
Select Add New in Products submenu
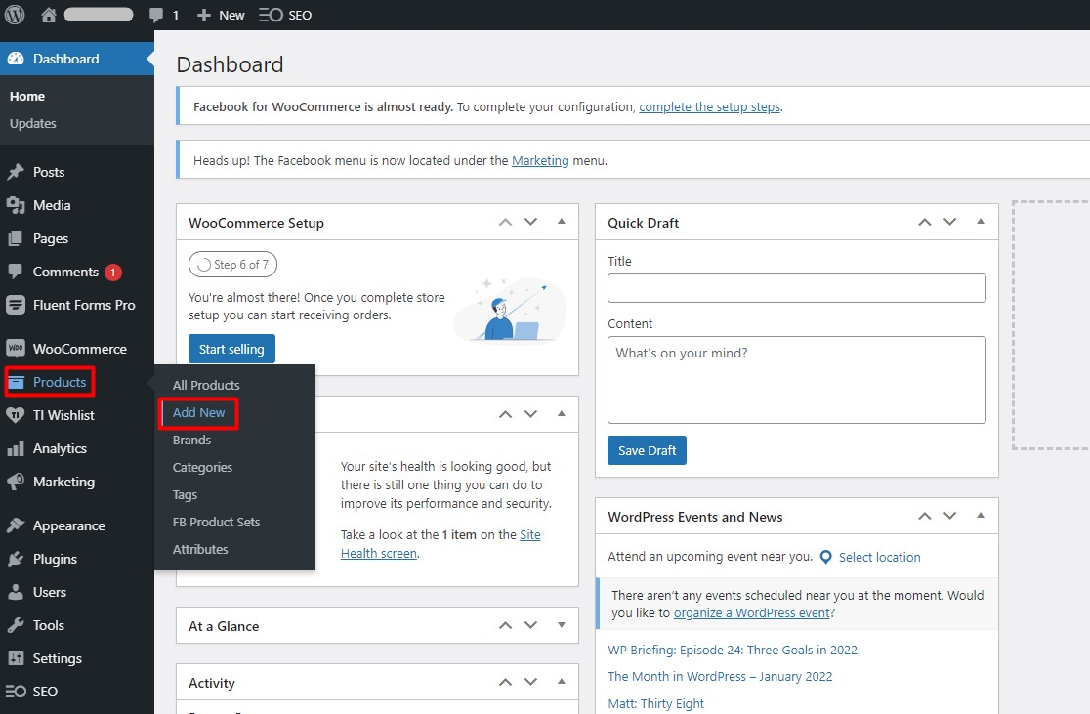[x=199, y=413]
